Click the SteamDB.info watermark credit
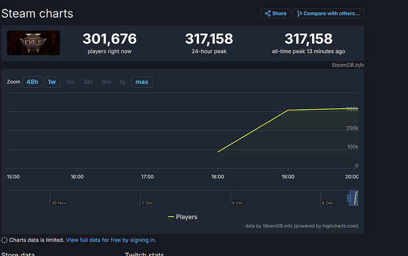Viewport: 408px width, 256px height. click(x=348, y=65)
